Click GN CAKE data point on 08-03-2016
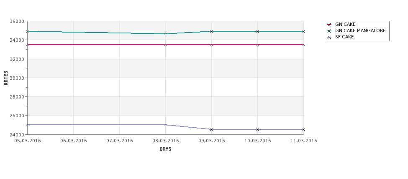This screenshot has width=408, height=179. [165, 45]
